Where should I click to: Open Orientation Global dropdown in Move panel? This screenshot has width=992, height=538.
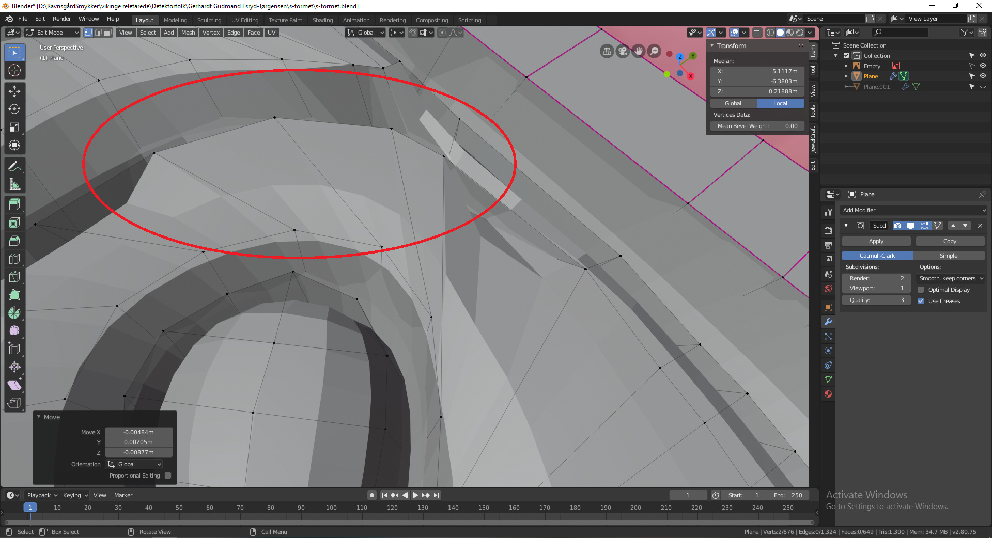(134, 464)
